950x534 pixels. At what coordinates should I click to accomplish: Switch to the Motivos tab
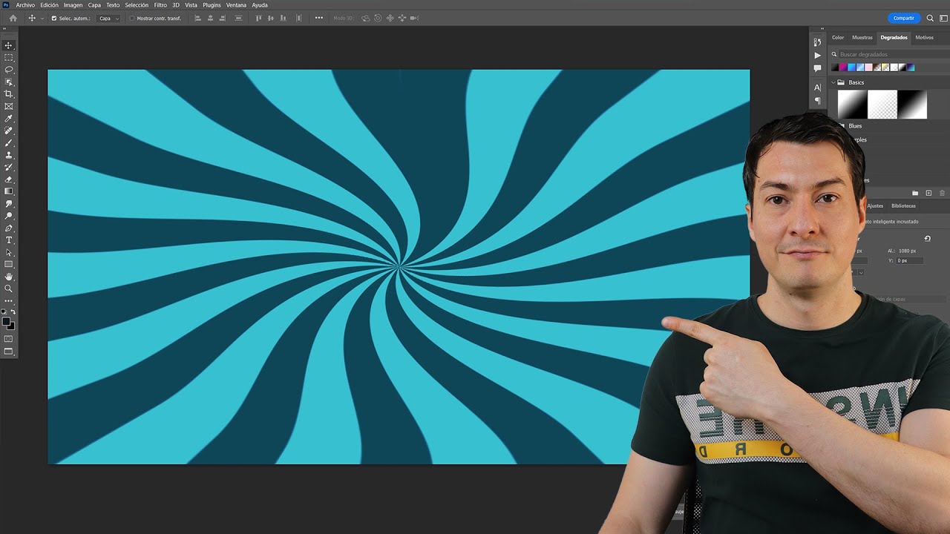924,37
